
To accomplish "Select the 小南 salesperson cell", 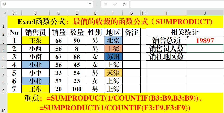I will (x=36, y=57).
